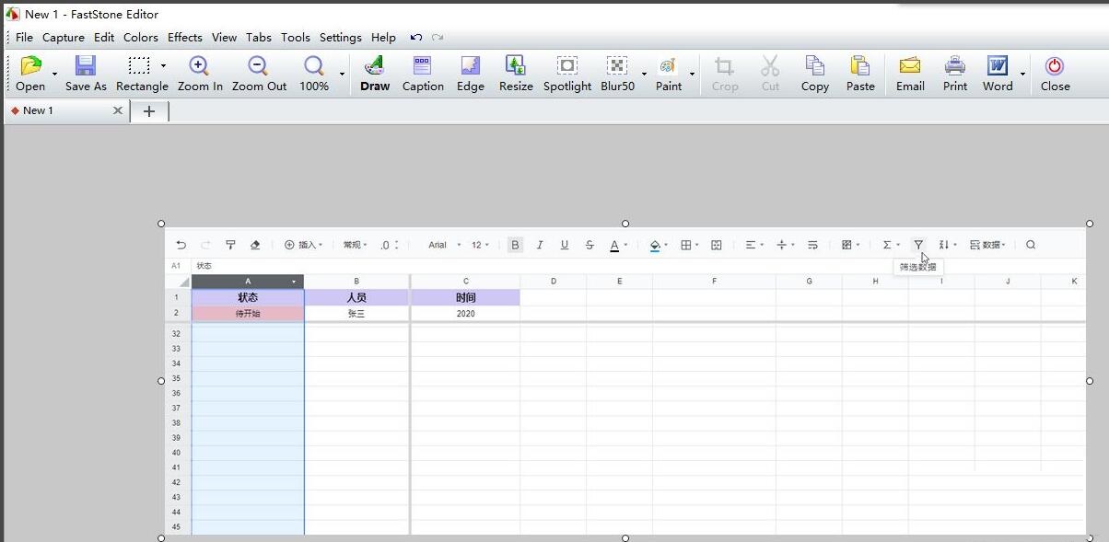
Task: Open the Tabs menu
Action: [259, 38]
